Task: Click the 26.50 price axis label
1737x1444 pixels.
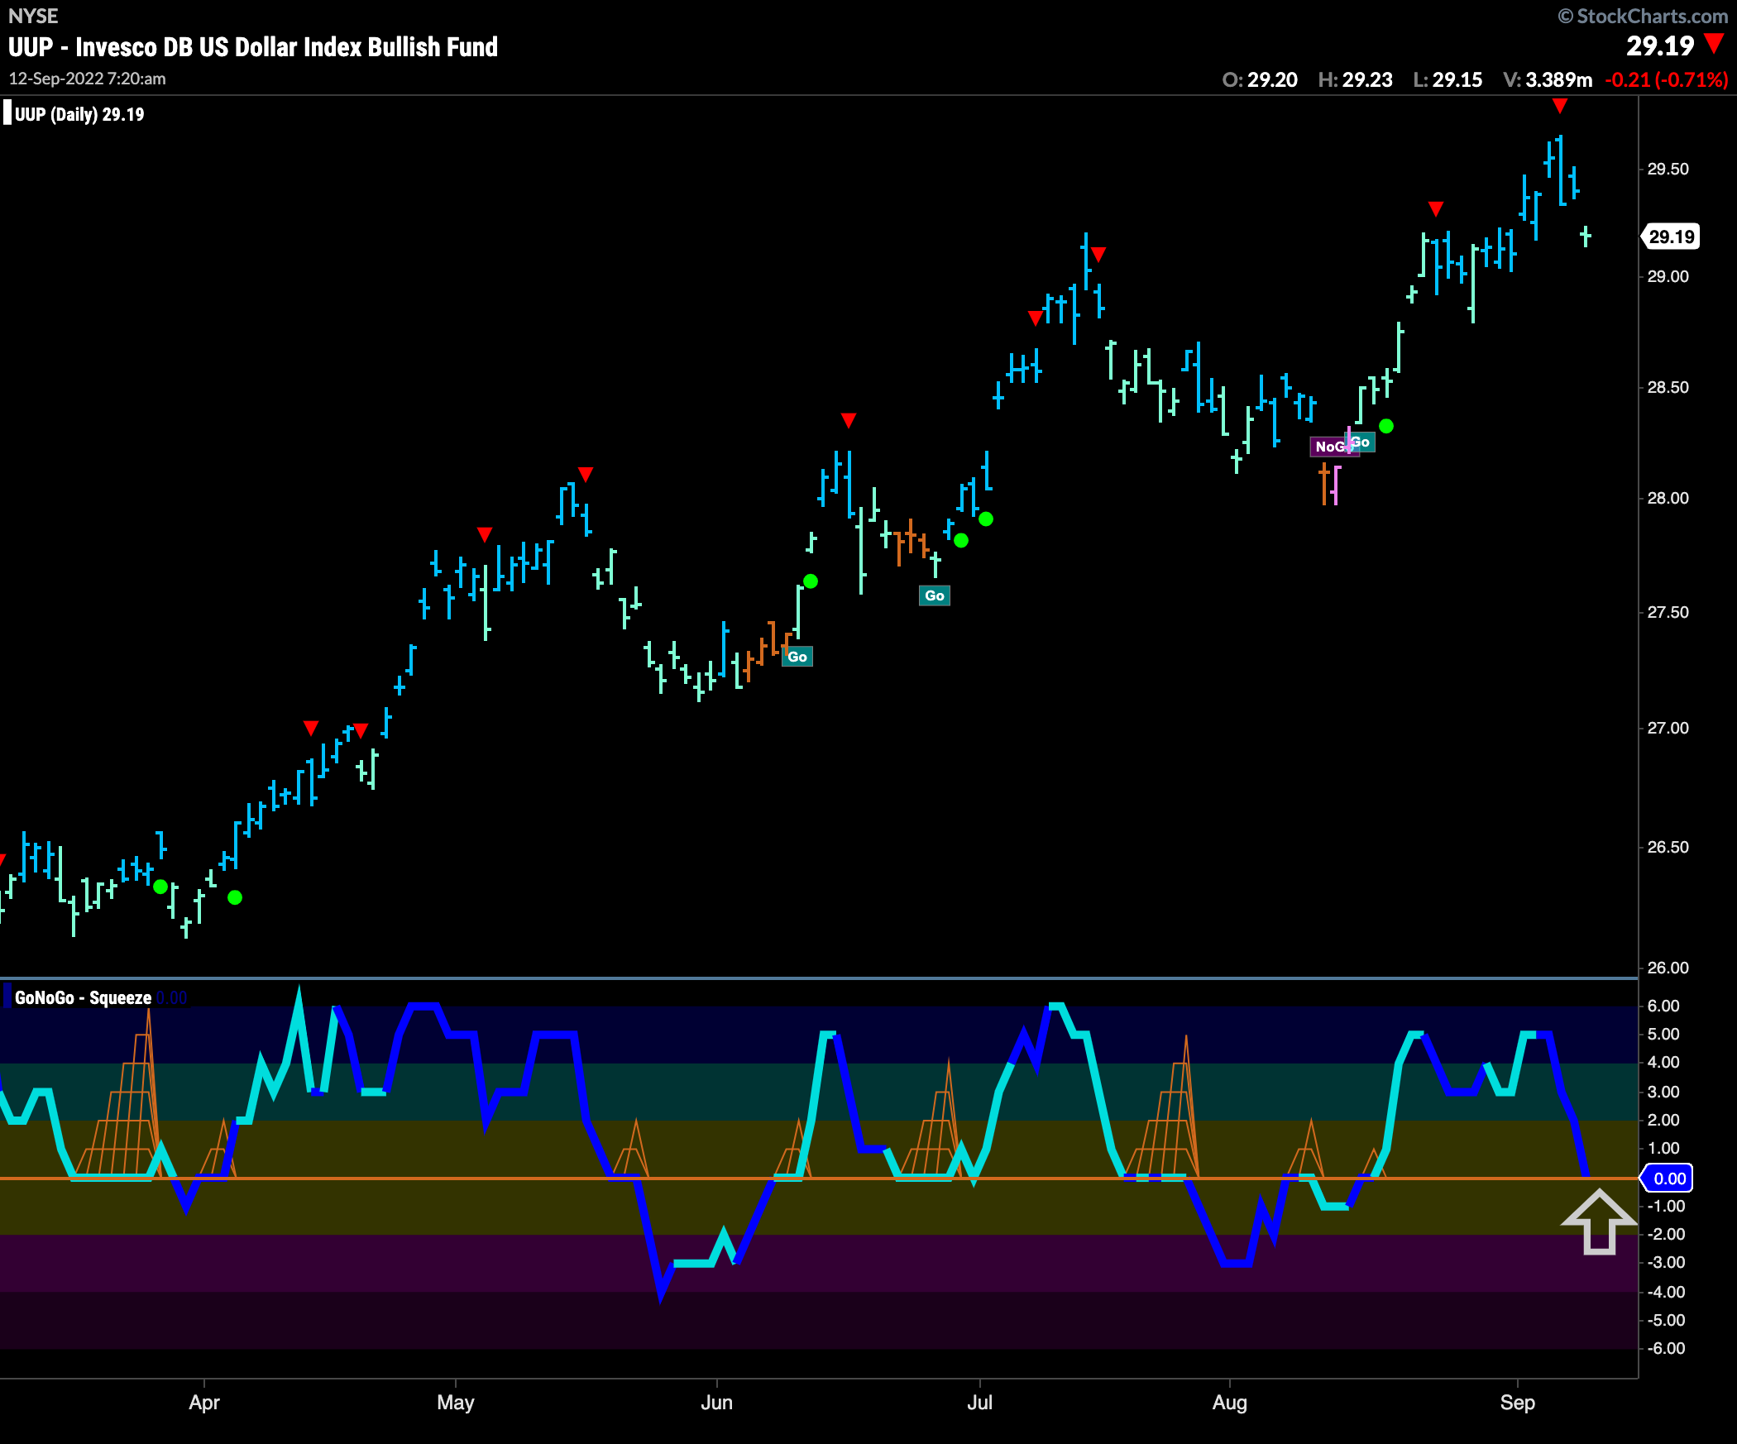Action: click(1668, 847)
